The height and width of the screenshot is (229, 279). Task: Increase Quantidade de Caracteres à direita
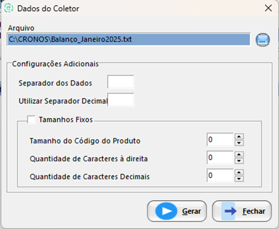(x=239, y=154)
